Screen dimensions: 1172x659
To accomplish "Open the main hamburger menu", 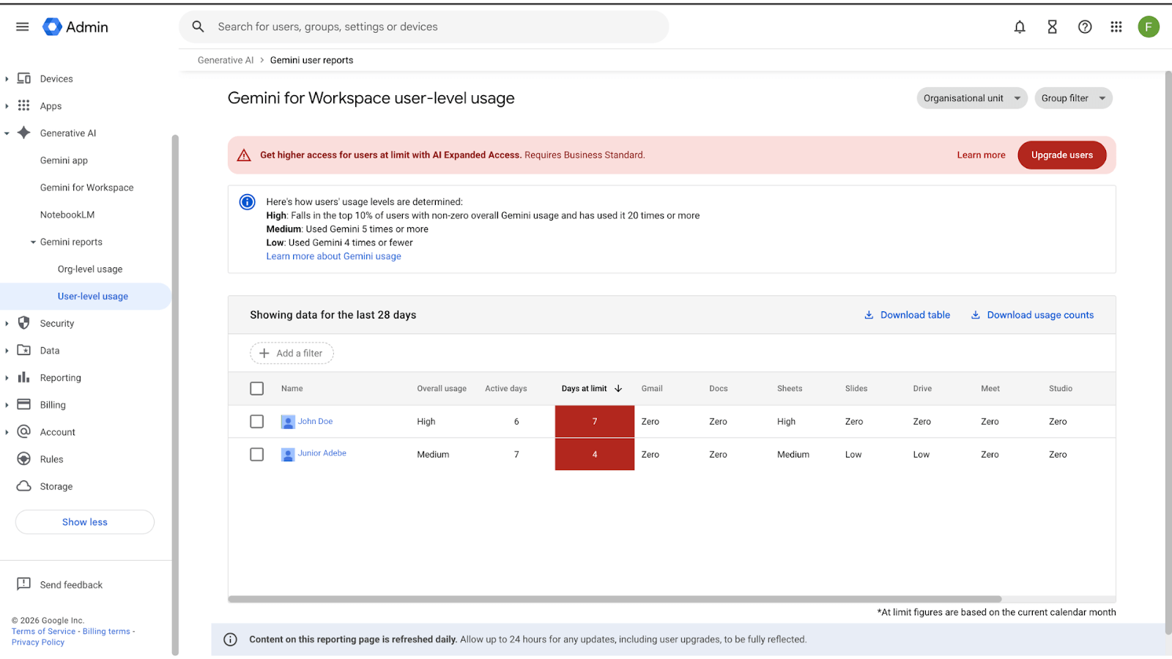I will coord(23,27).
